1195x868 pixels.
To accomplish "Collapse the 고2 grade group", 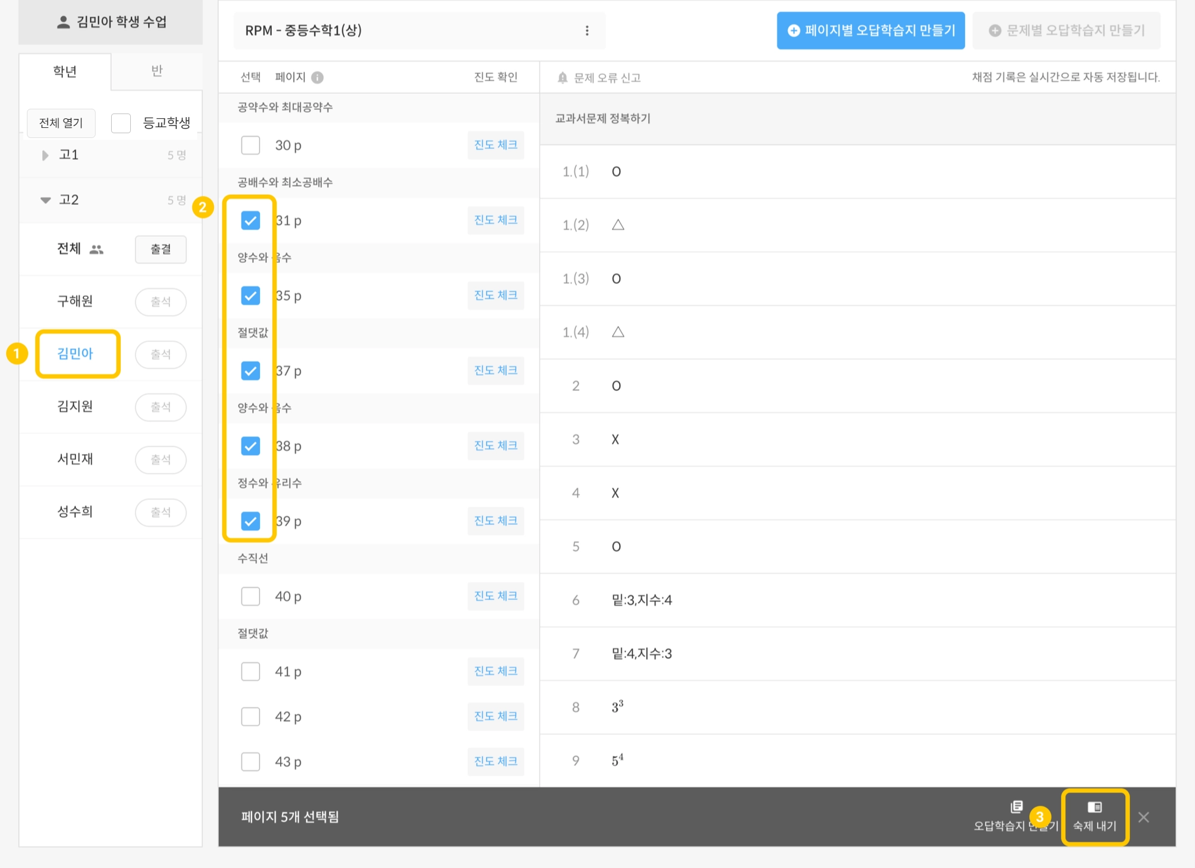I will [x=45, y=200].
